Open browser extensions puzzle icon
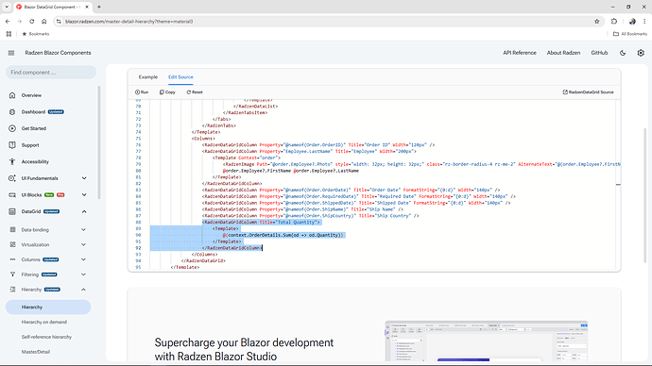The width and height of the screenshot is (652, 366). pos(614,21)
